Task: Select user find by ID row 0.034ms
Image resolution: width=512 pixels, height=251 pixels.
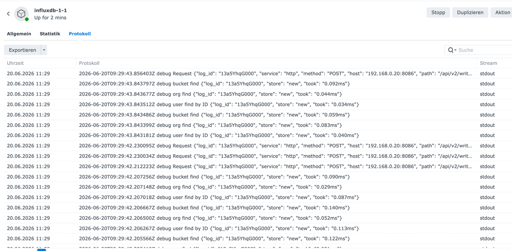Action: click(x=258, y=105)
